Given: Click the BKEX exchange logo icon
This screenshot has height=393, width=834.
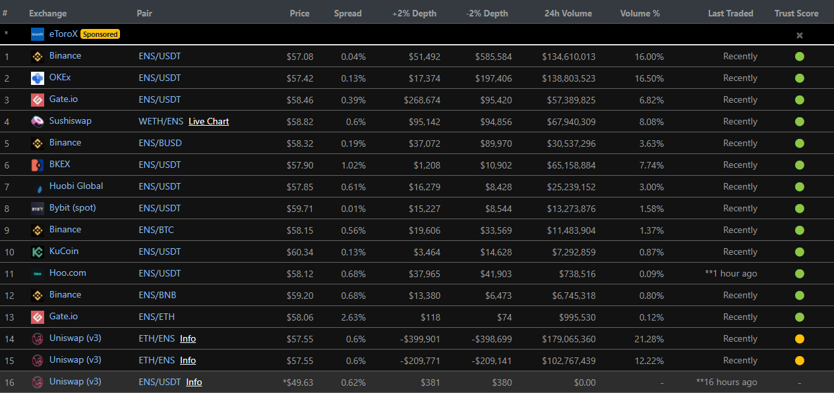Looking at the screenshot, I should (38, 165).
